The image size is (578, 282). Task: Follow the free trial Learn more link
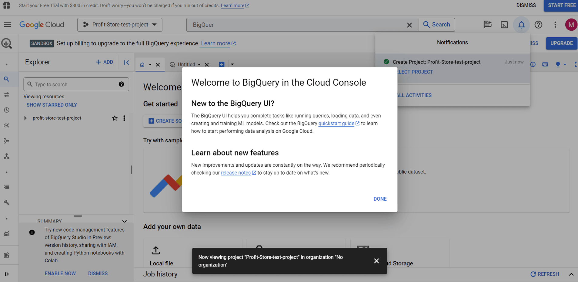pos(235,5)
